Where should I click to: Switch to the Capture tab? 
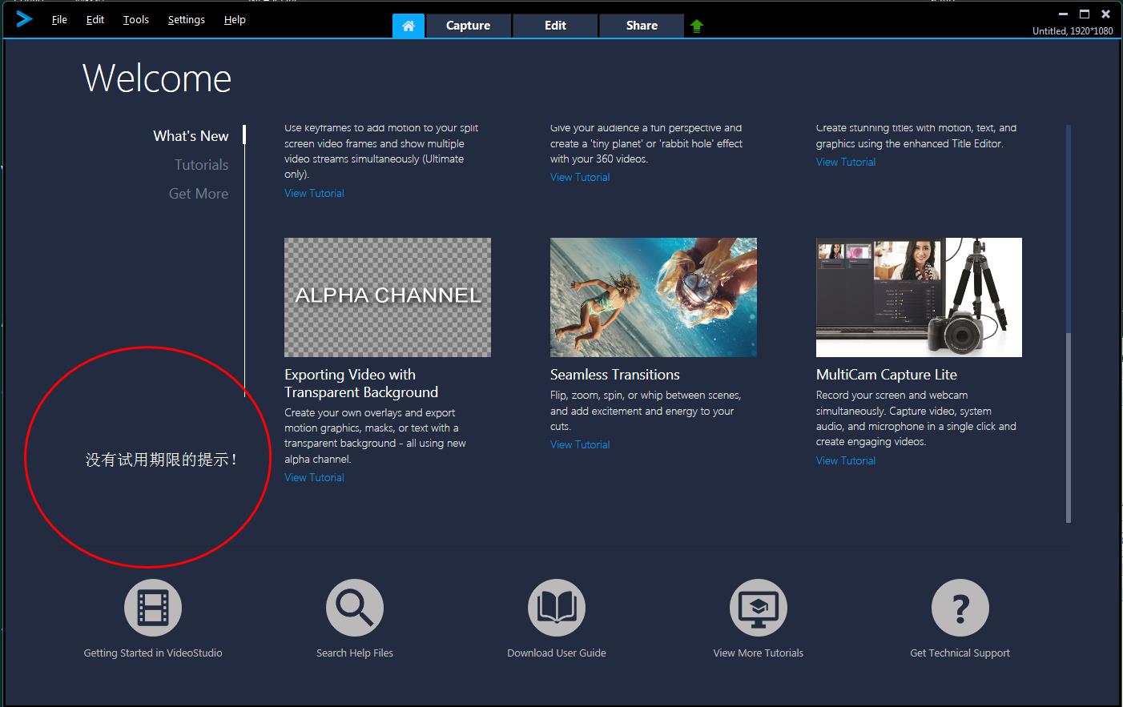468,26
